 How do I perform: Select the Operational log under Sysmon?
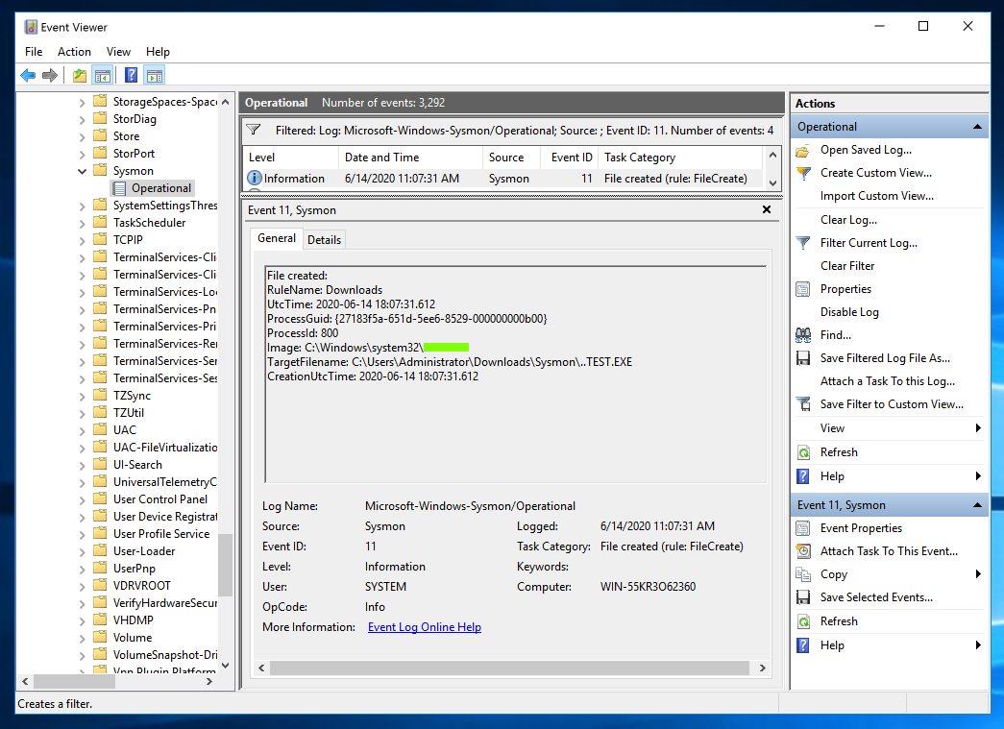point(160,188)
